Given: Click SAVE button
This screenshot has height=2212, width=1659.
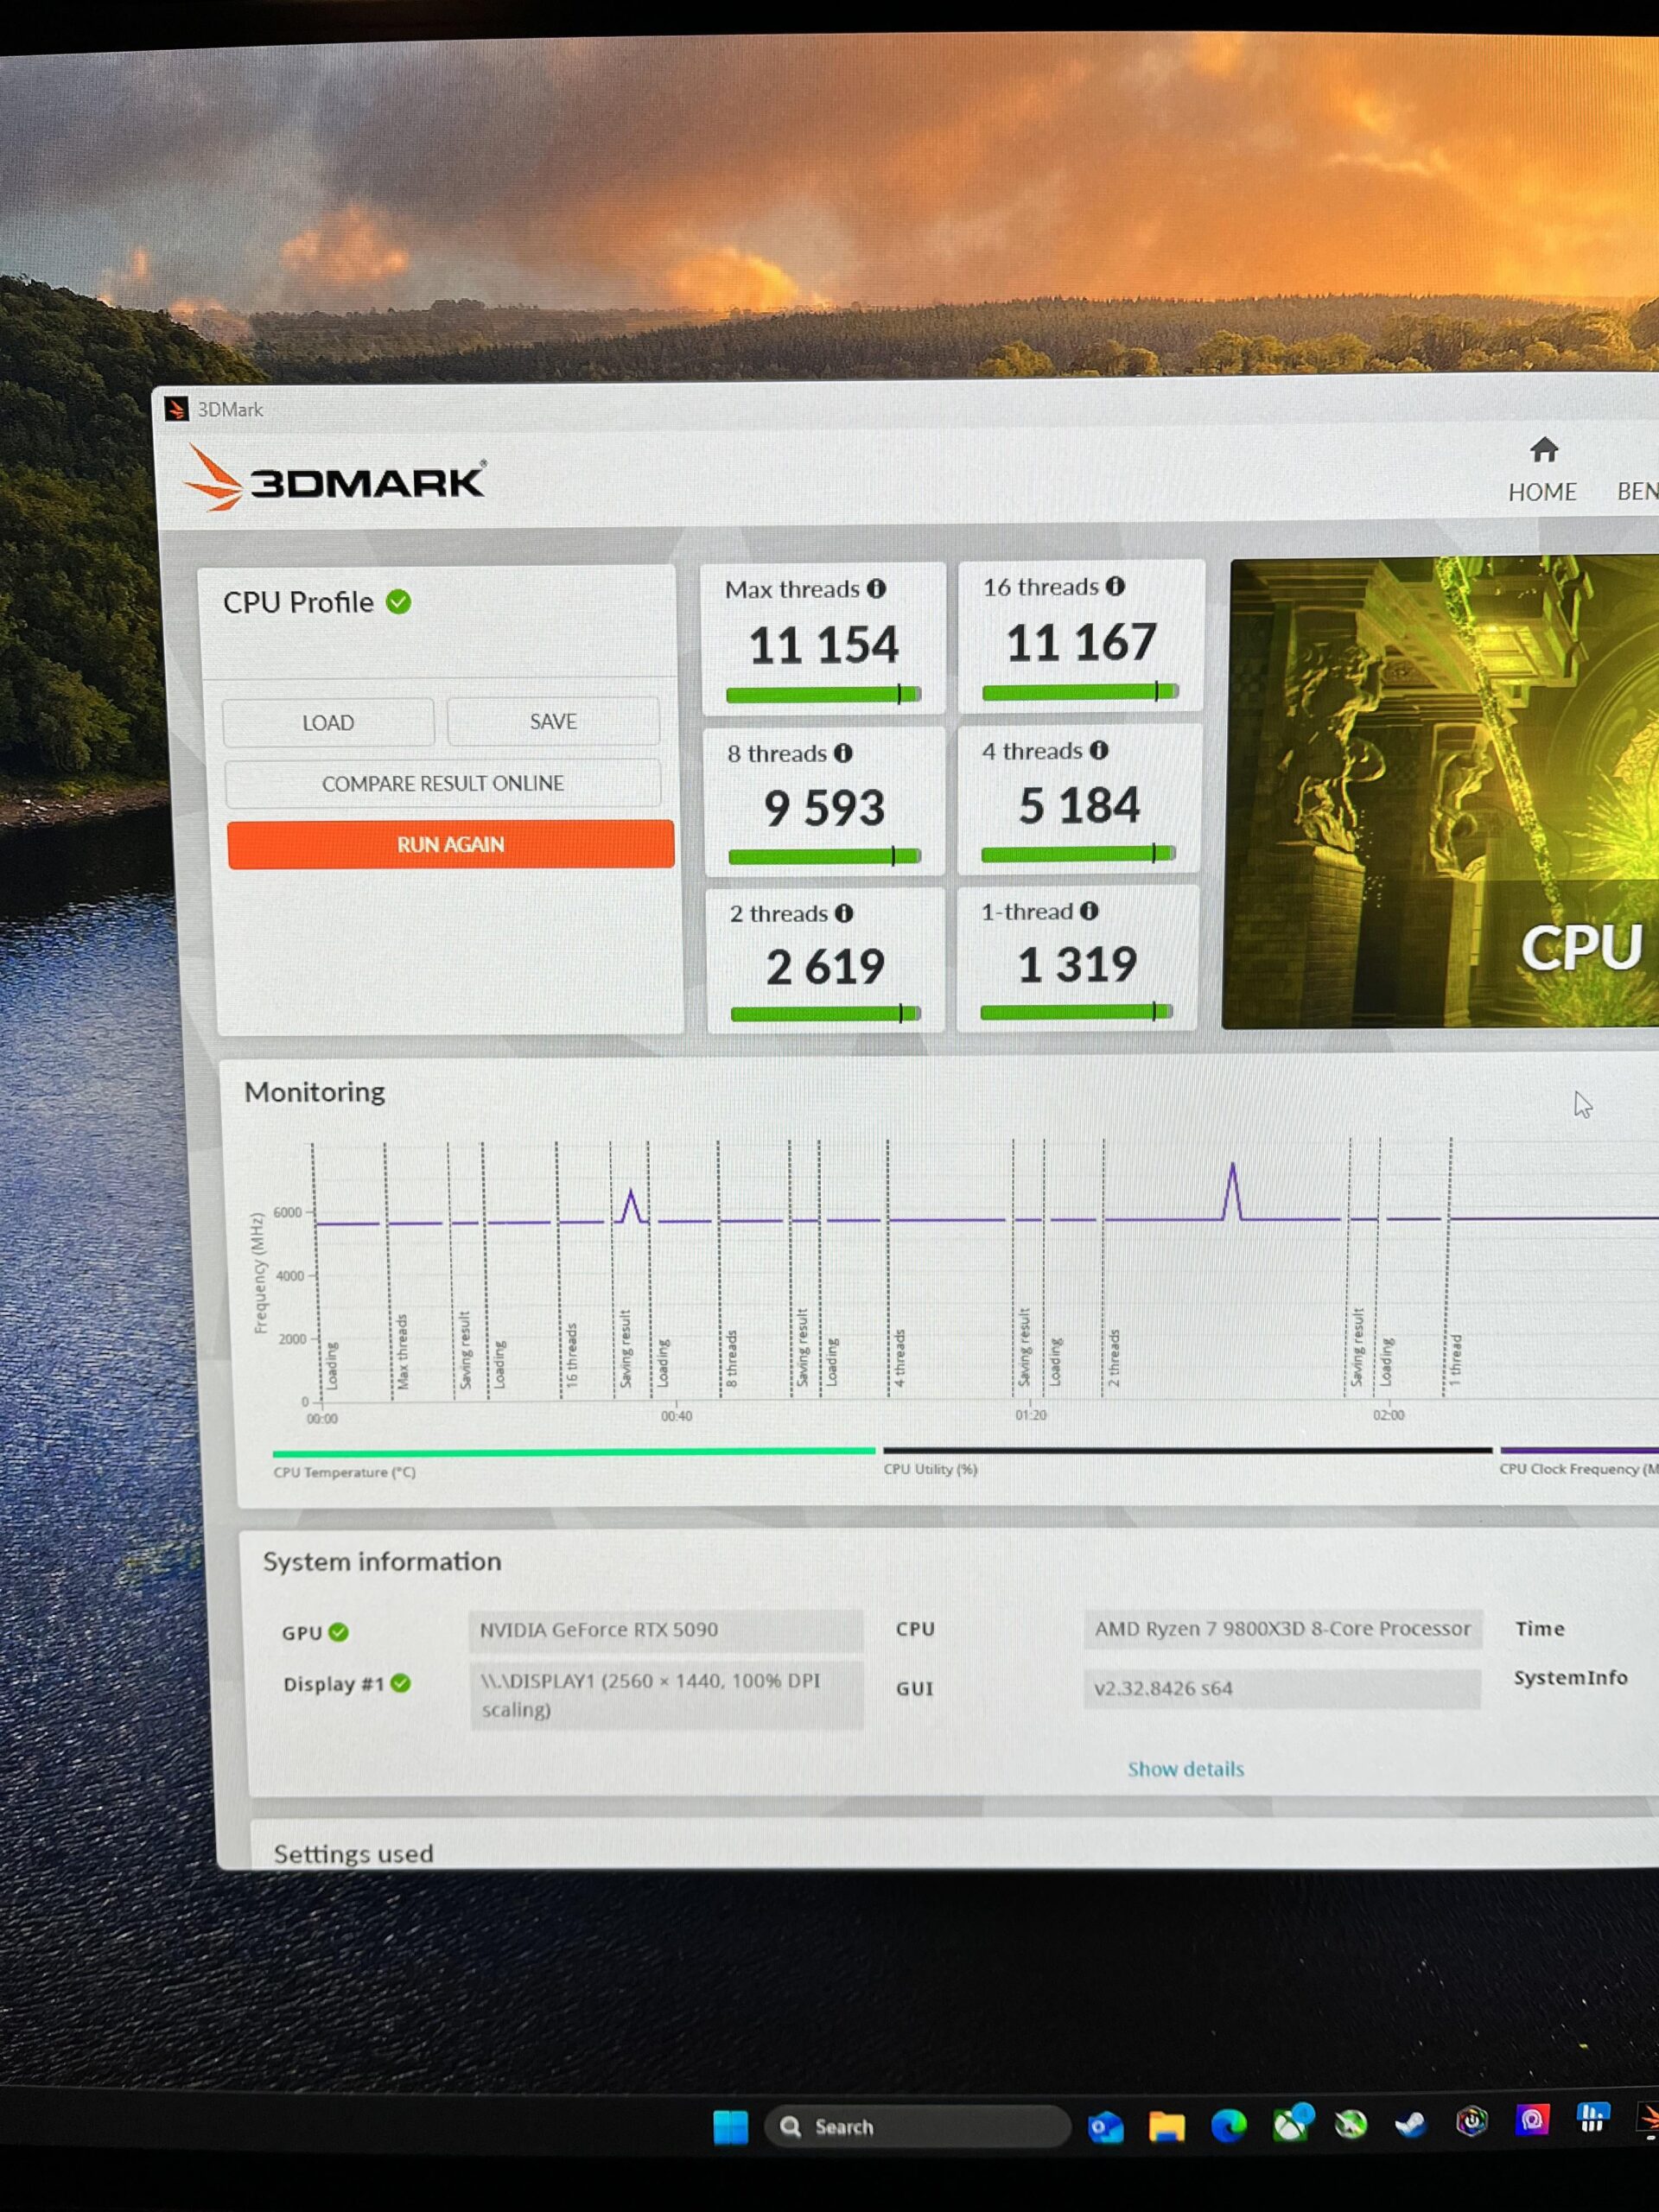Looking at the screenshot, I should pos(553,721).
